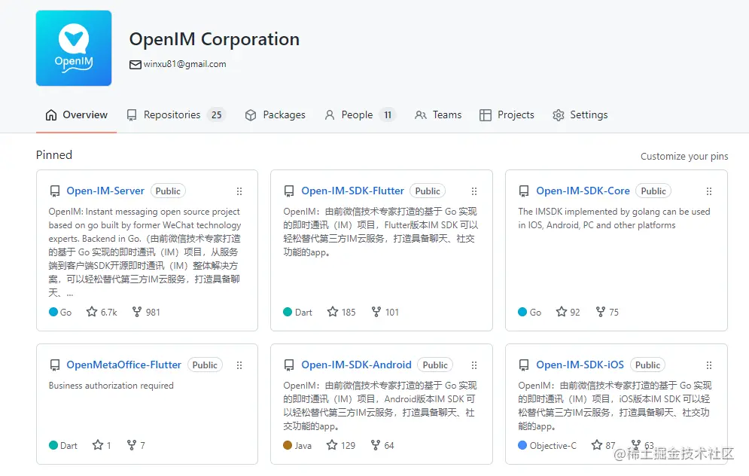Click the OpenIM organization logo avatar
749x476 pixels.
[x=74, y=48]
